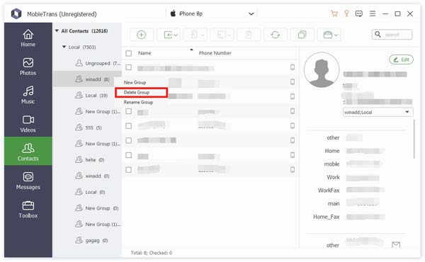Open the Videos section

(28, 124)
